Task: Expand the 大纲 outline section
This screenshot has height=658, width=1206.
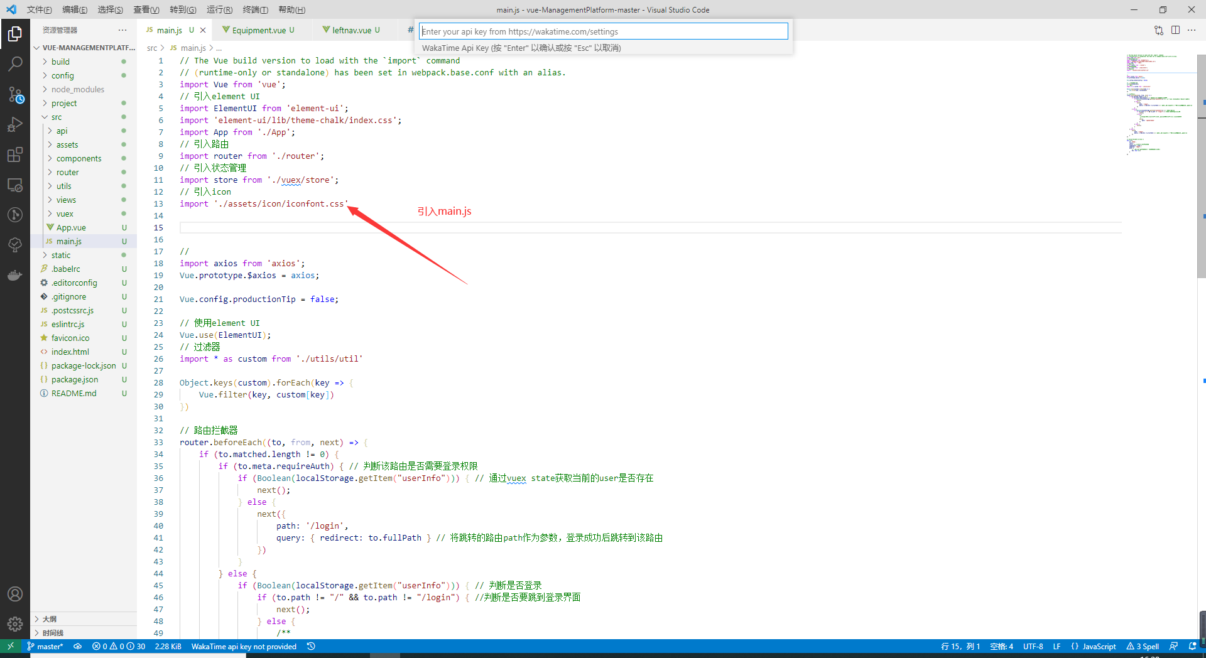Action: point(84,619)
